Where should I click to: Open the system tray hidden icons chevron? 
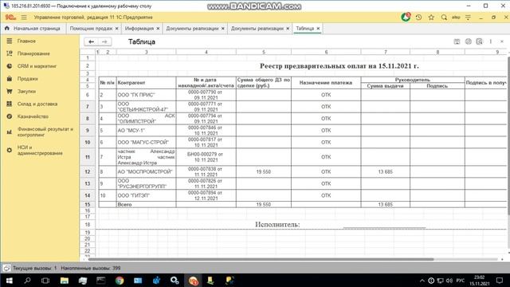coord(422,281)
